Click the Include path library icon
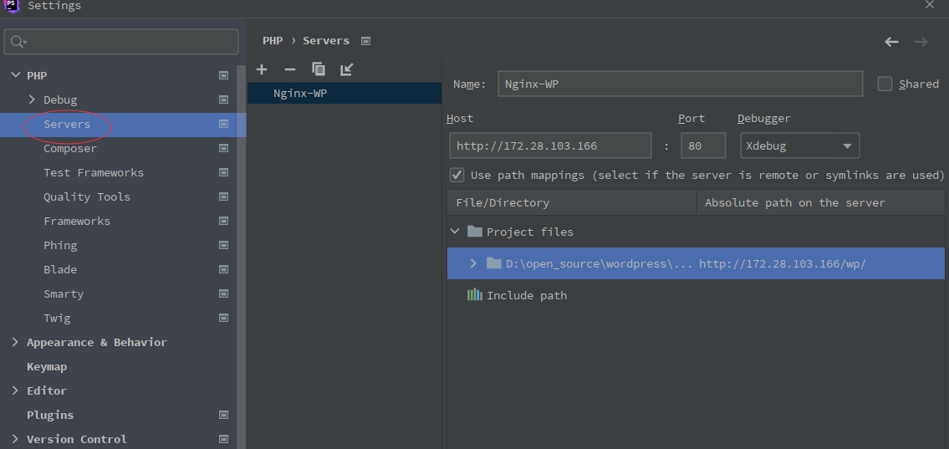Screen dimensions: 949x449 pos(474,295)
